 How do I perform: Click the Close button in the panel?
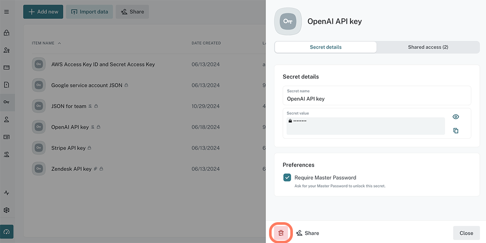[466, 233]
